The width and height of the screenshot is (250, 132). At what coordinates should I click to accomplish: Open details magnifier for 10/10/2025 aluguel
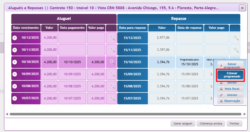[x=112, y=62]
